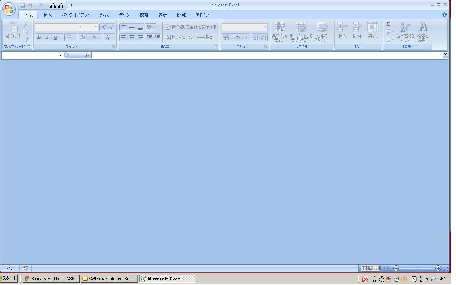456x285 pixels.
Task: Click the Save icon in Quick Access Toolbar
Action: (x=22, y=5)
